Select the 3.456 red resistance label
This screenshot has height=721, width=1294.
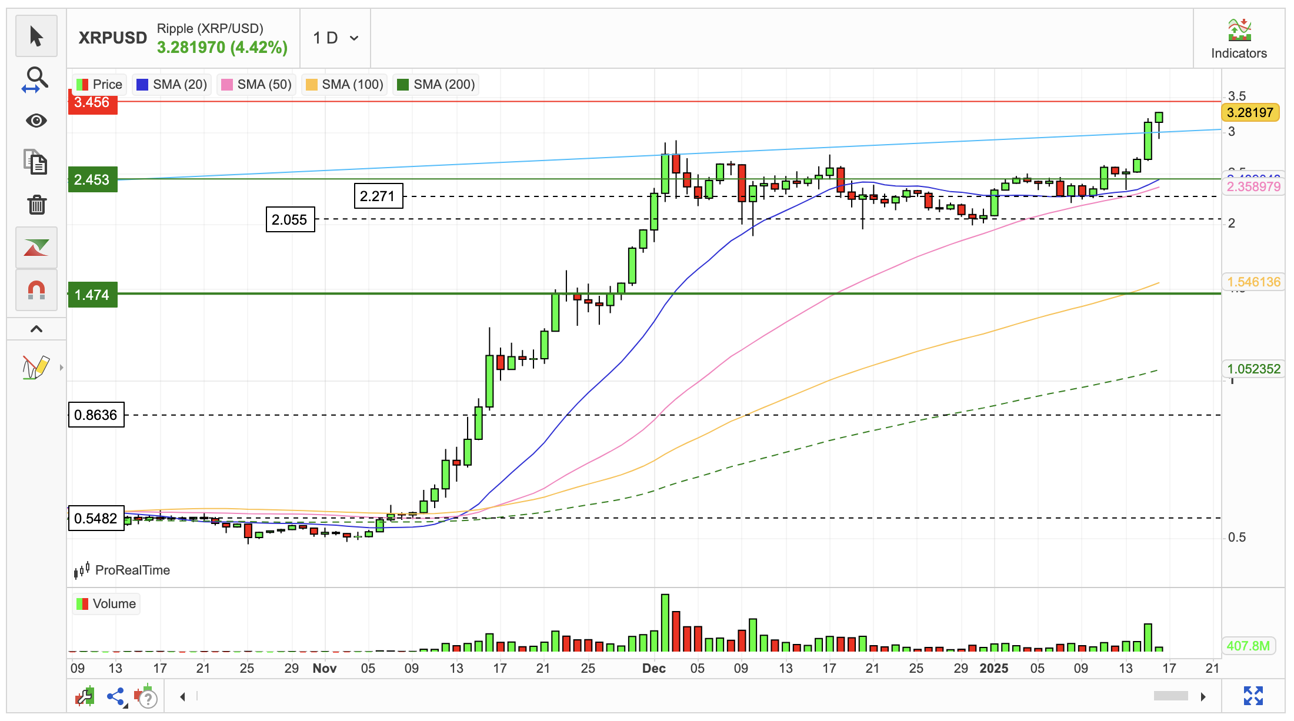pyautogui.click(x=93, y=102)
